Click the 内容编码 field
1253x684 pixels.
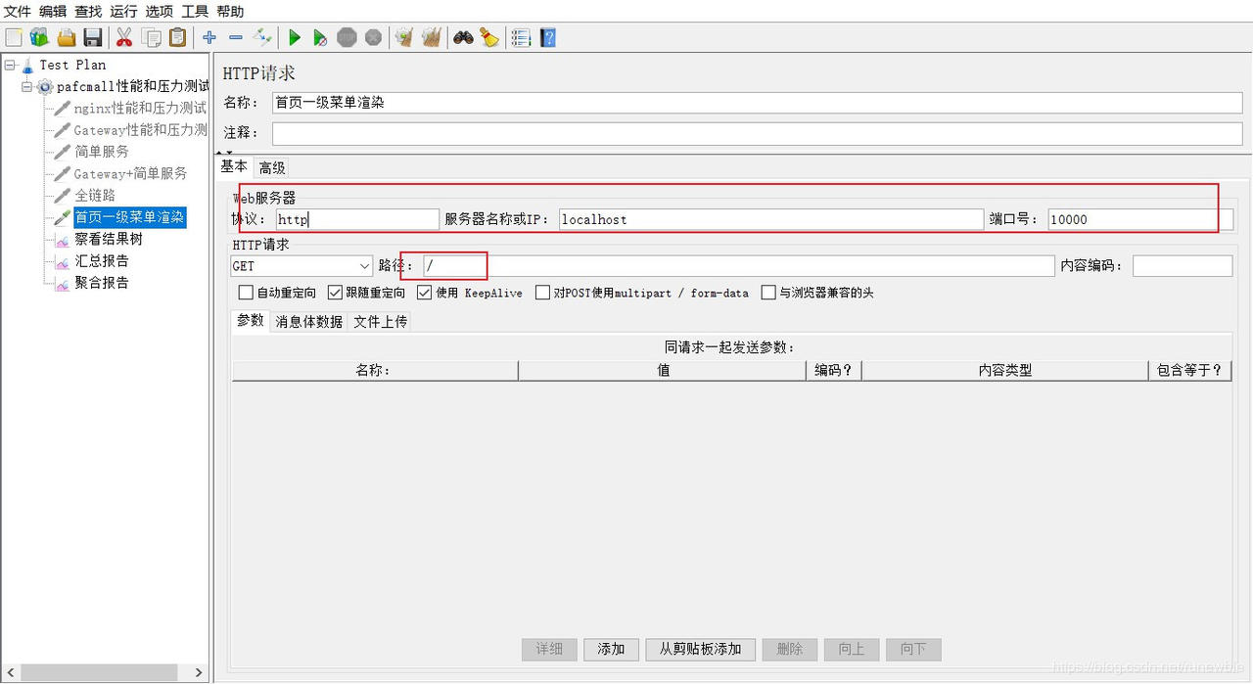tap(1183, 266)
